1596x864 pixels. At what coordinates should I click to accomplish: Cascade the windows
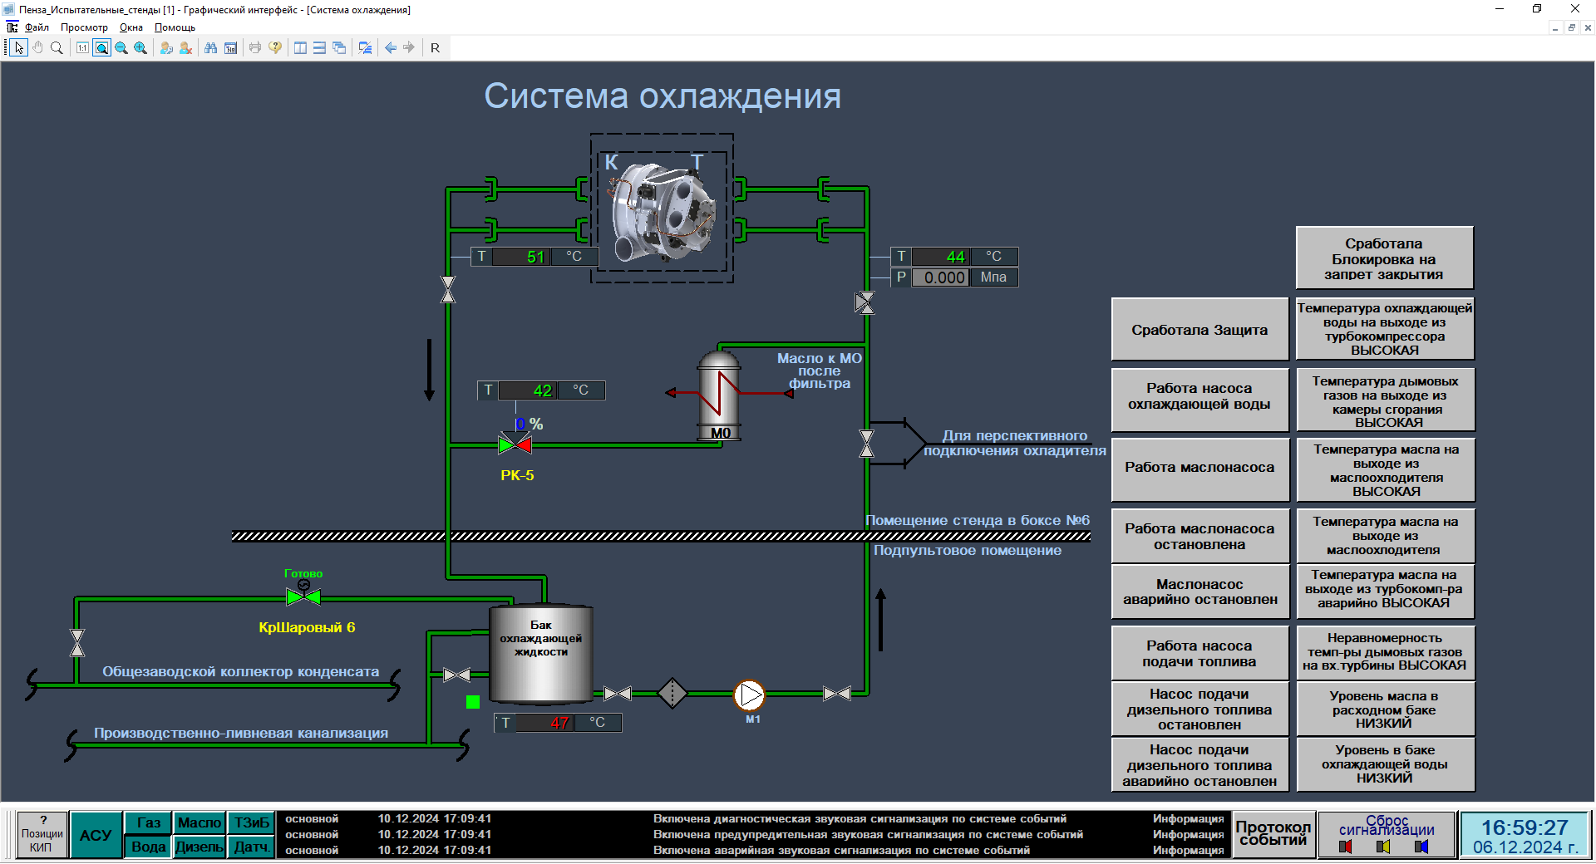pyautogui.click(x=339, y=48)
